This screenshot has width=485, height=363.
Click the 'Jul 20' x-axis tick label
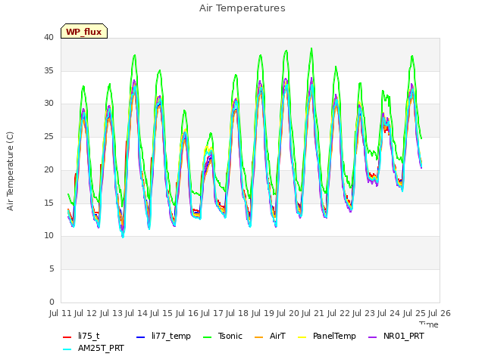point(288,313)
